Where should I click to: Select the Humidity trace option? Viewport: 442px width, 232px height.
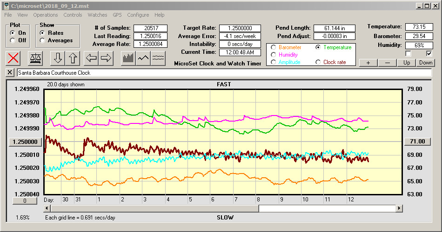273,55
